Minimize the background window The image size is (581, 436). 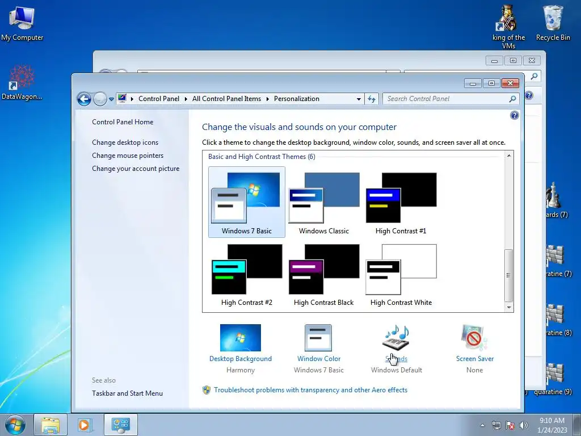(494, 60)
